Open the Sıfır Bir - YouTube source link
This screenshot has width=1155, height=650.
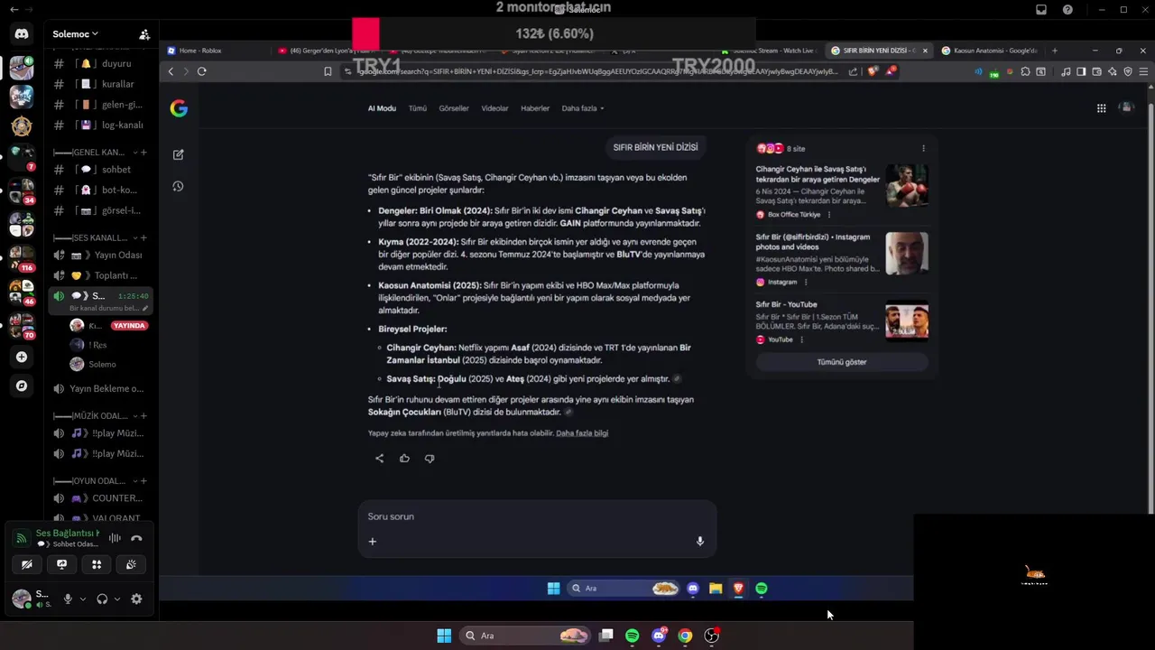coord(786,305)
